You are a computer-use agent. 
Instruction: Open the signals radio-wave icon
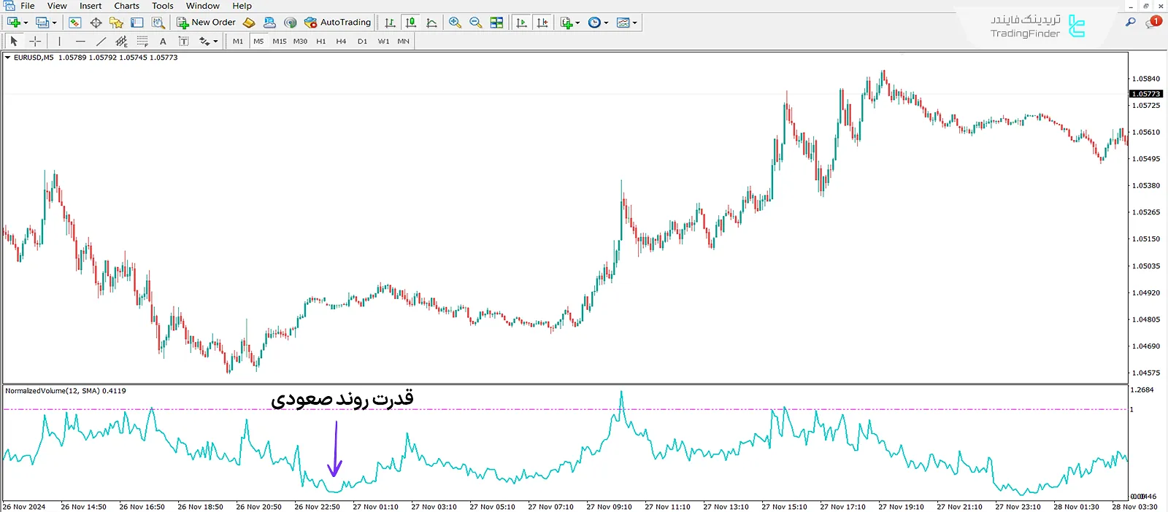pos(290,23)
